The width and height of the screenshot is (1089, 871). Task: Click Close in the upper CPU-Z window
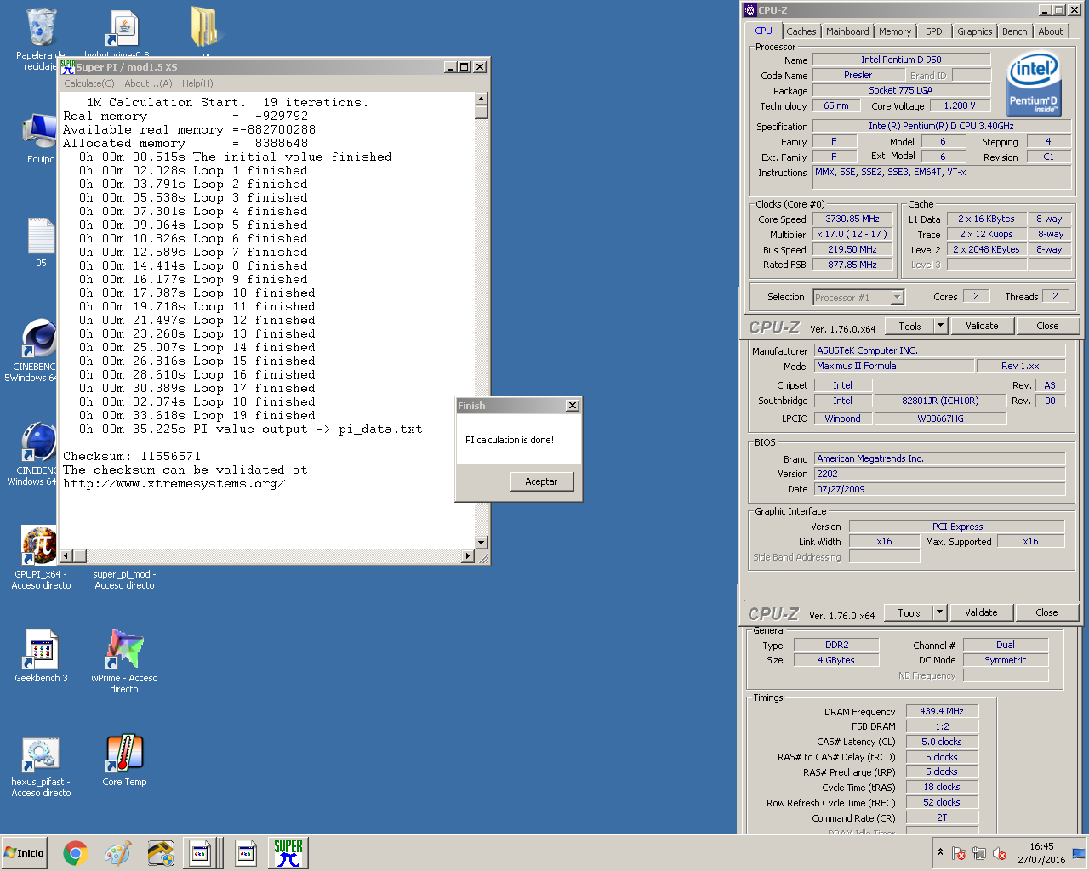tap(1047, 326)
